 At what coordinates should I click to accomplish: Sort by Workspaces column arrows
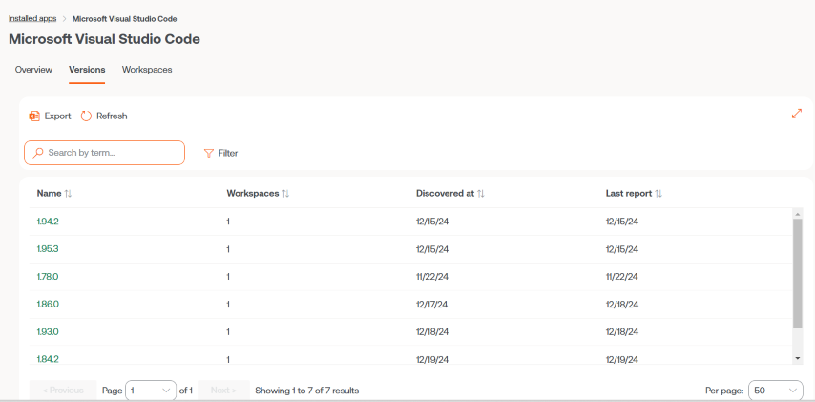(x=285, y=194)
